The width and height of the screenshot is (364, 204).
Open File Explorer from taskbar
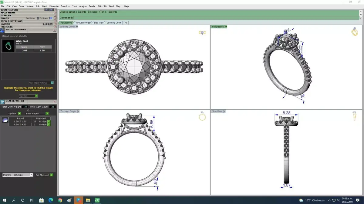(x=88, y=200)
